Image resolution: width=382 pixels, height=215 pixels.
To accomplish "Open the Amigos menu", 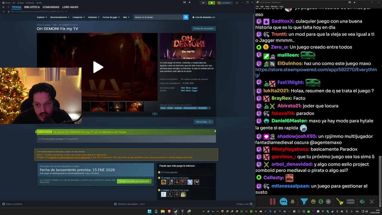I will [x=21, y=3].
